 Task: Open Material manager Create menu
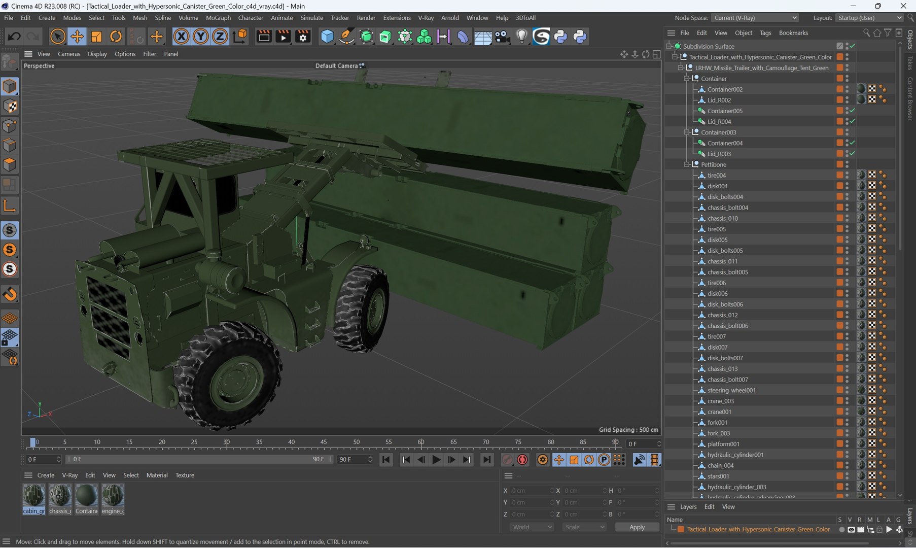(x=46, y=475)
